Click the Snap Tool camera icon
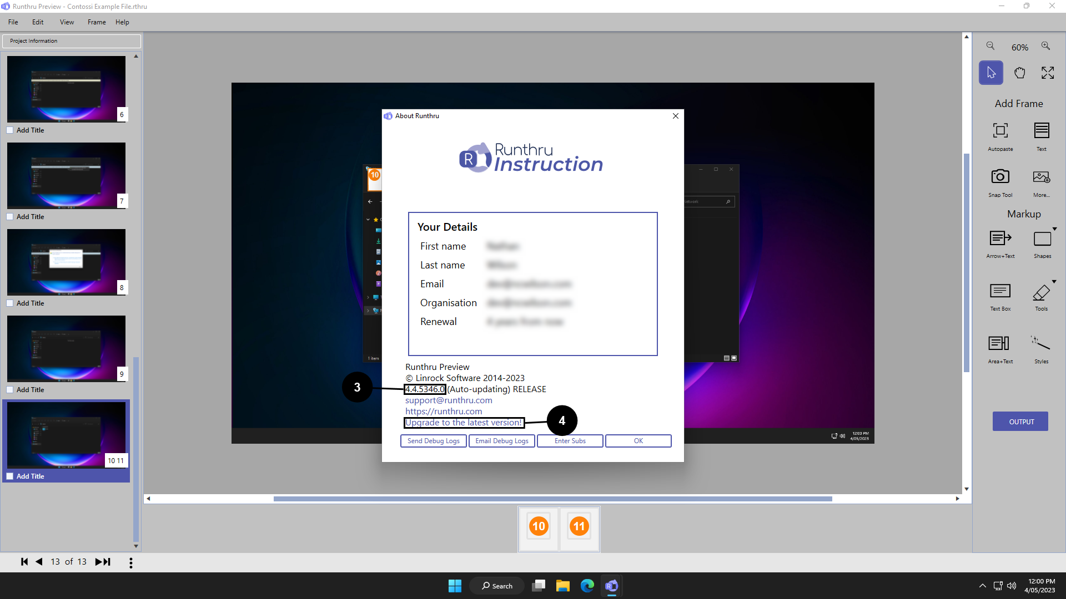The height and width of the screenshot is (599, 1066). (1000, 177)
